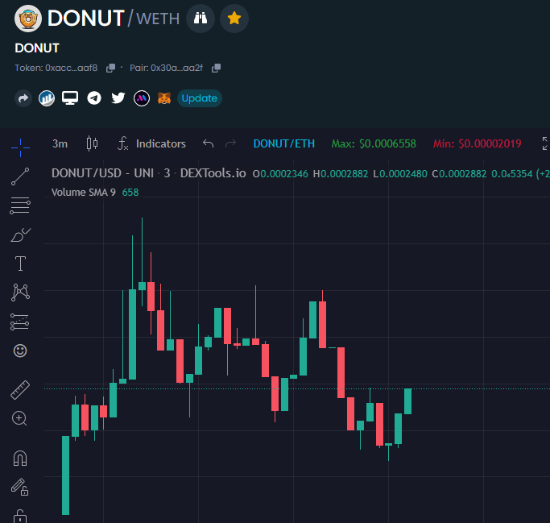Switch the pair to DONUT/ETH

[284, 143]
